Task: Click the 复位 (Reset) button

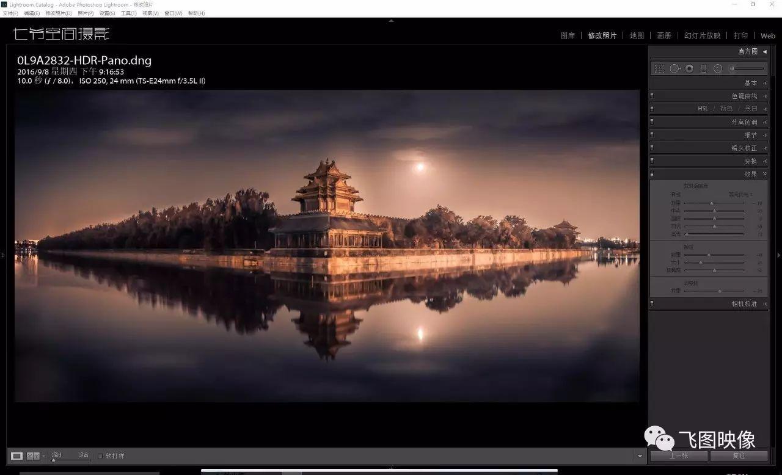Action: (x=739, y=455)
